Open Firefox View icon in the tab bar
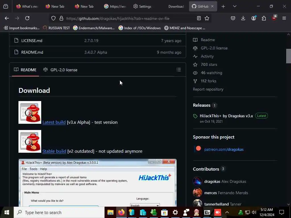The width and height of the screenshot is (291, 218). pos(6,7)
